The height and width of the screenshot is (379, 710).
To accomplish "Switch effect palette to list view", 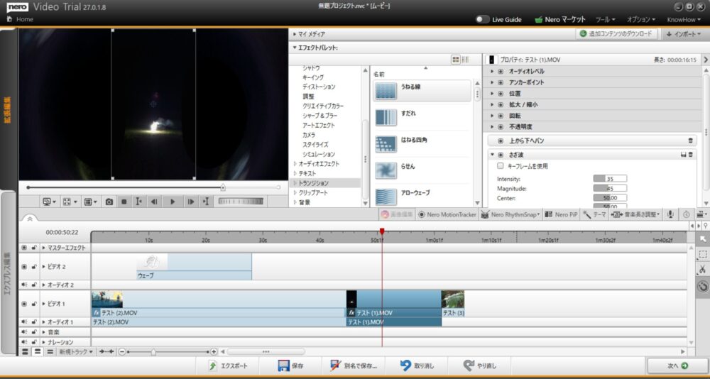I will coord(465,60).
